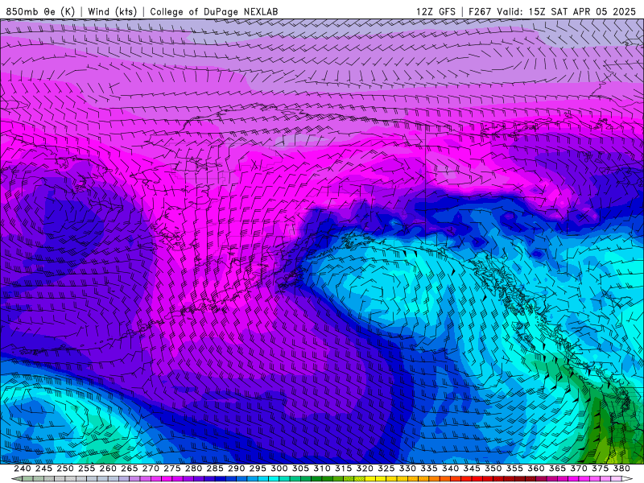This screenshot has width=644, height=483.
Task: Click the 365 color scale label
Action: point(557,469)
